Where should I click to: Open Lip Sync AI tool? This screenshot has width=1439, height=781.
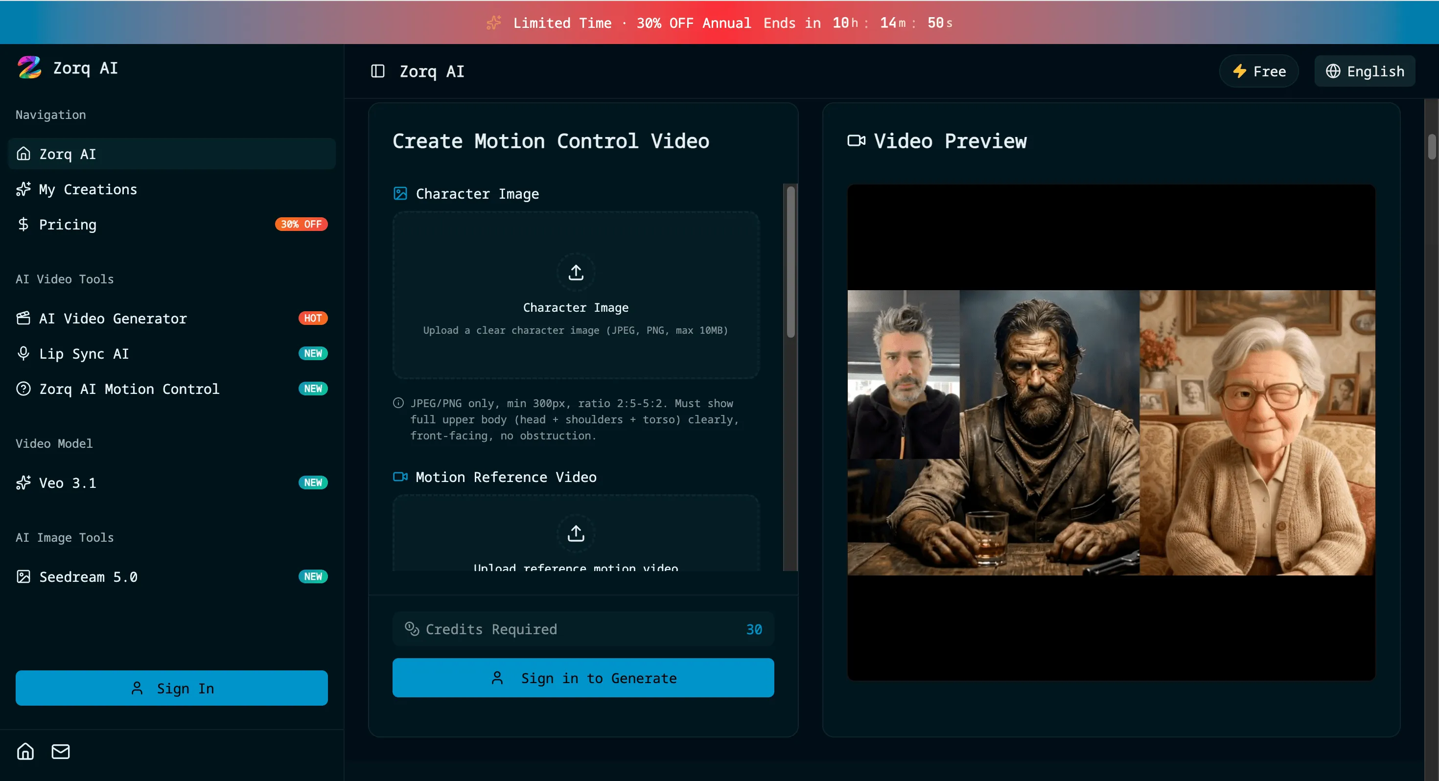(84, 354)
